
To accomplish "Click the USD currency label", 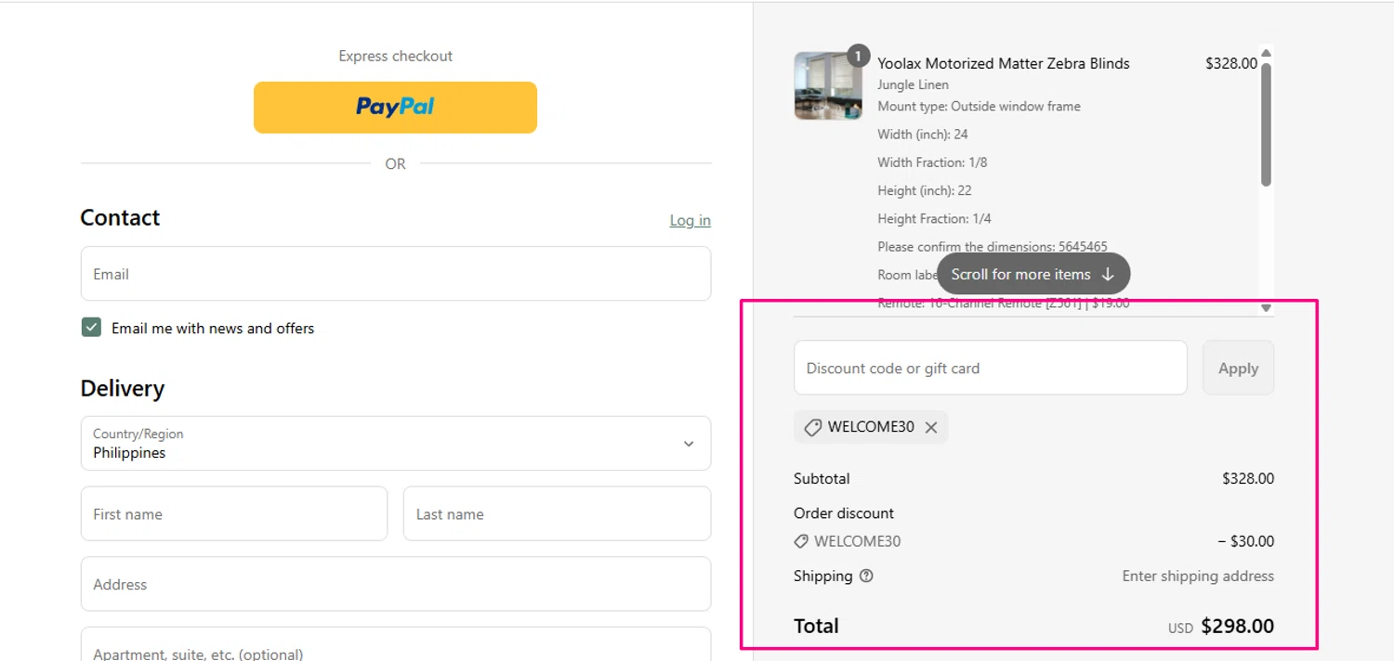I will tap(1180, 629).
